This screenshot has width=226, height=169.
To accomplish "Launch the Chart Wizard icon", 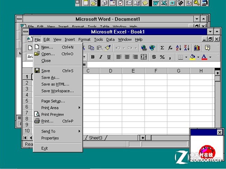I will pos(197,48).
